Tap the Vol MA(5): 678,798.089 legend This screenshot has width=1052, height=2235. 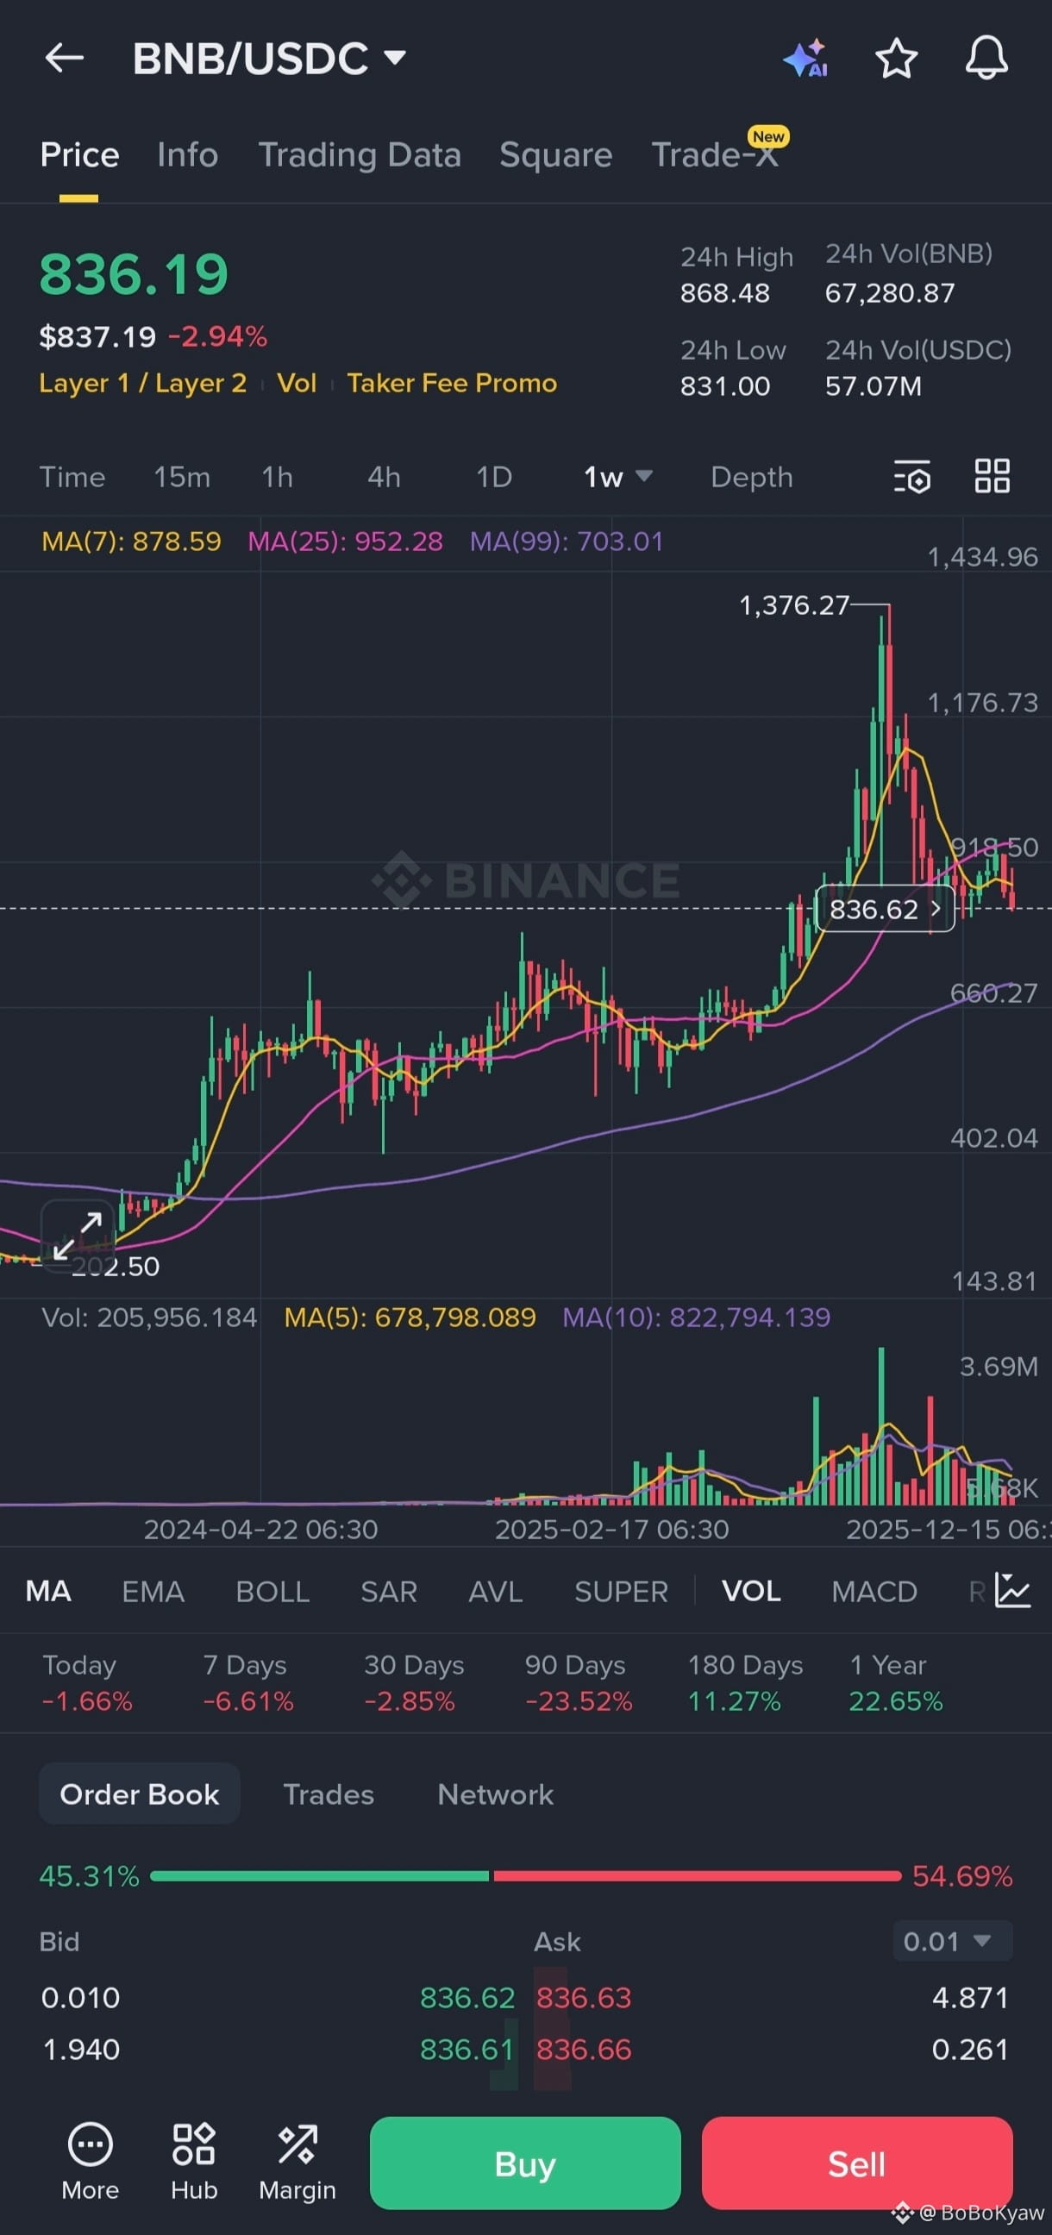tap(410, 1317)
